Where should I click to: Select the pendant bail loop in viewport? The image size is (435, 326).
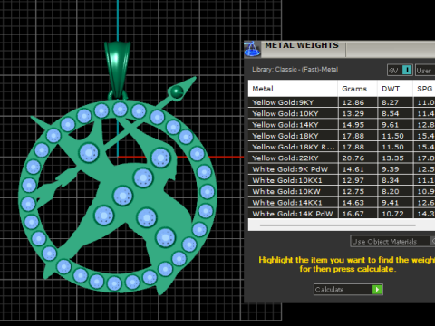click(x=117, y=70)
